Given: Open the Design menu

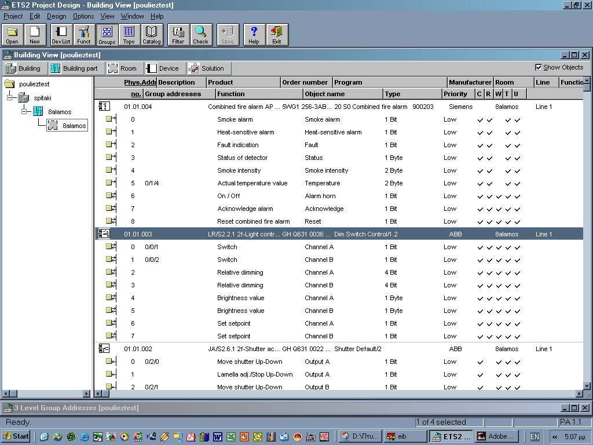Looking at the screenshot, I should [x=56, y=16].
